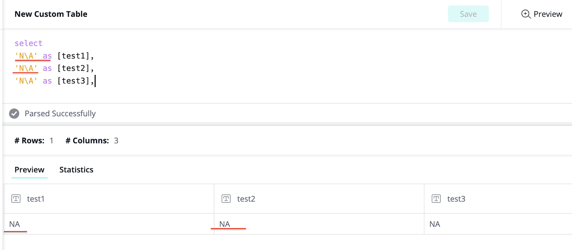Click the row count value next to # Rows
The width and height of the screenshot is (572, 250).
click(51, 140)
